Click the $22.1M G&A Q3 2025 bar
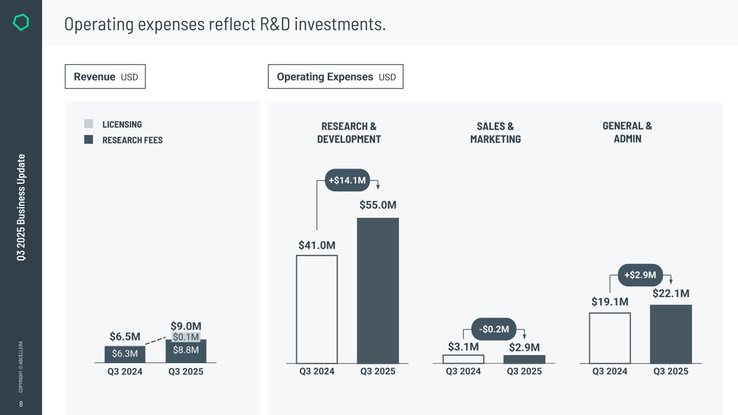The width and height of the screenshot is (738, 415). (x=670, y=334)
